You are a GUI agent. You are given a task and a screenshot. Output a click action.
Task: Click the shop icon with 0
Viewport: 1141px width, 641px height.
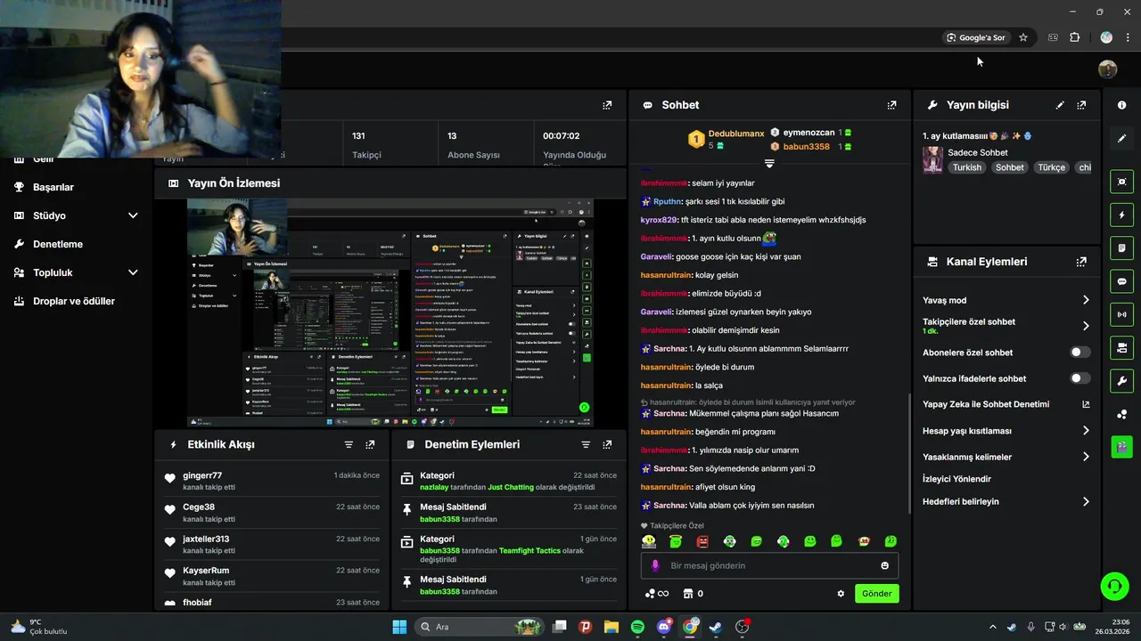[693, 594]
